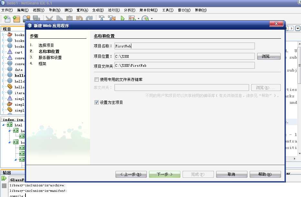Image resolution: width=301 pixels, height=197 pixels.
Task: Enable the dedicated library folder checkbox
Action: 96,79
